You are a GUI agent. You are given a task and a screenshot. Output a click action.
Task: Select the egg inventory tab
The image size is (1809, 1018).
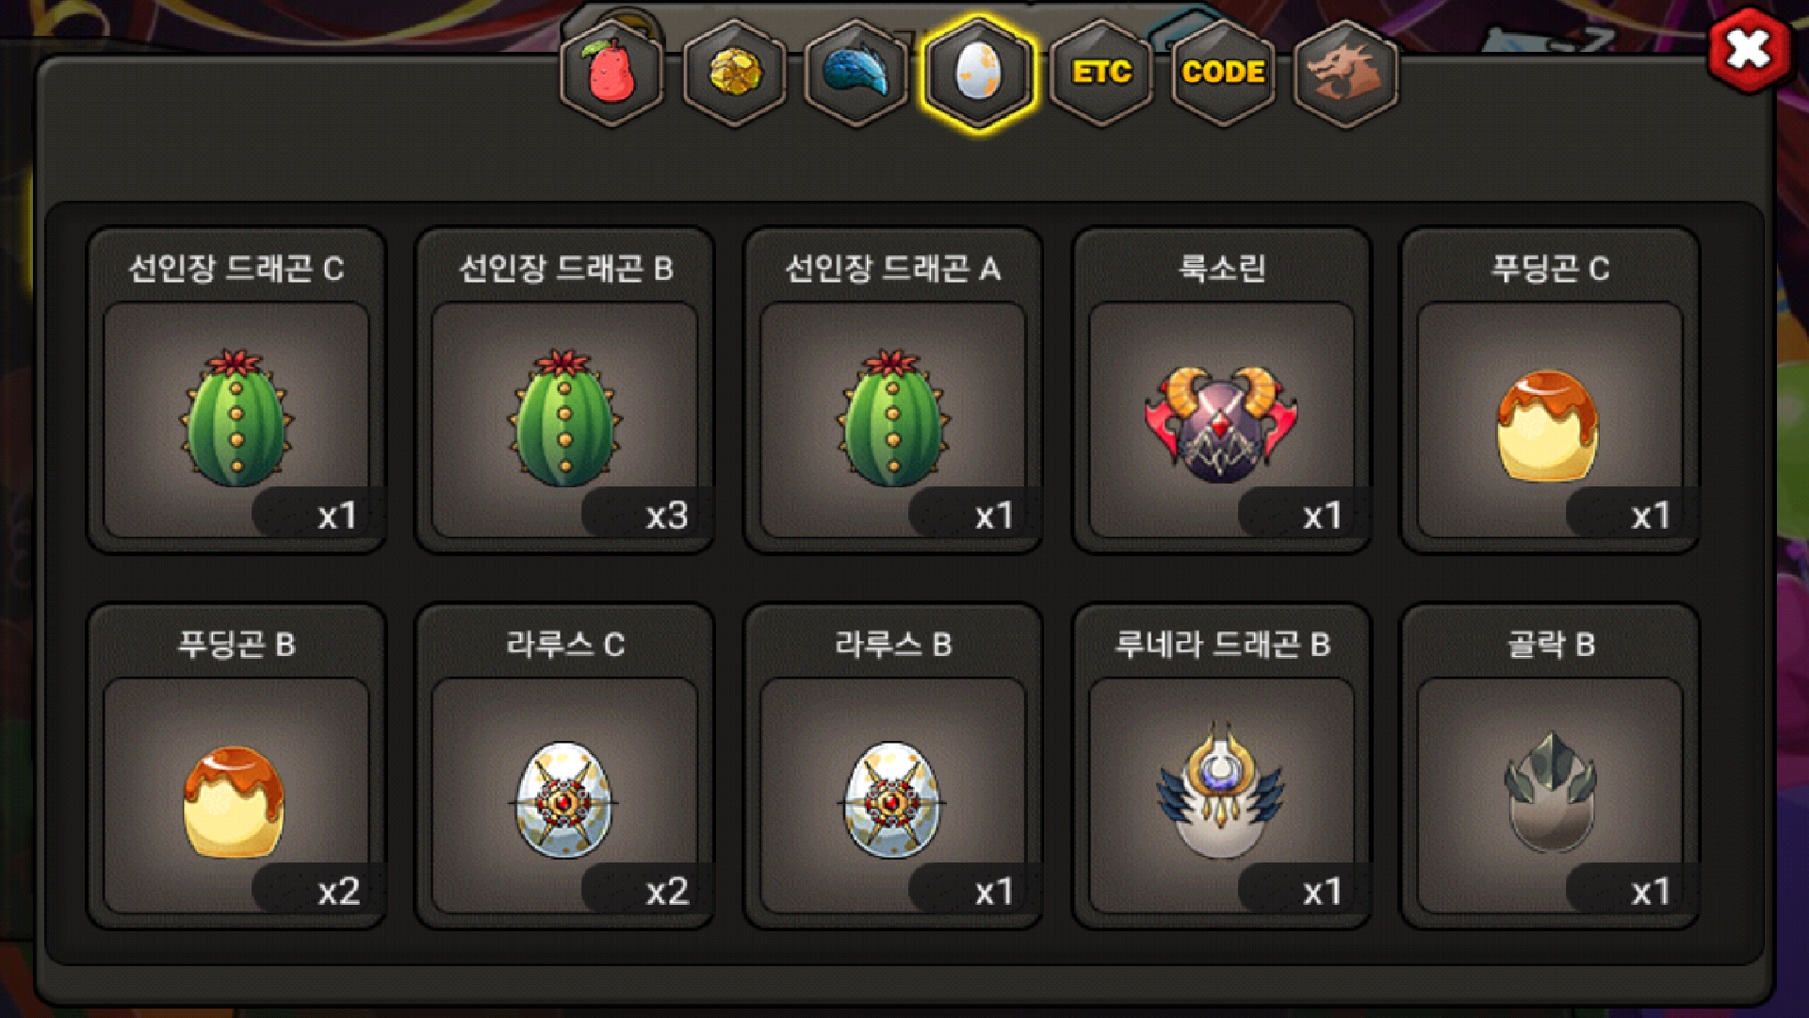979,73
